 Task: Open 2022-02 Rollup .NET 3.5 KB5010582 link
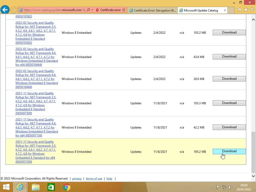pyautogui.click(x=36, y=33)
